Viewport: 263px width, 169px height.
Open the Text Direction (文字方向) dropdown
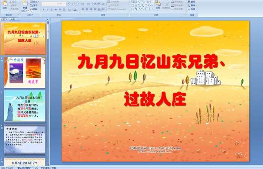coord(114,2)
